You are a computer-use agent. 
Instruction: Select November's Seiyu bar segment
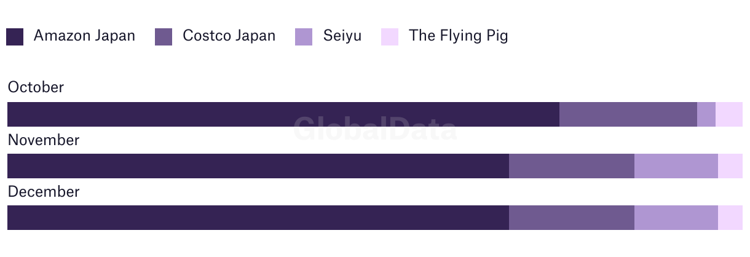click(x=676, y=166)
